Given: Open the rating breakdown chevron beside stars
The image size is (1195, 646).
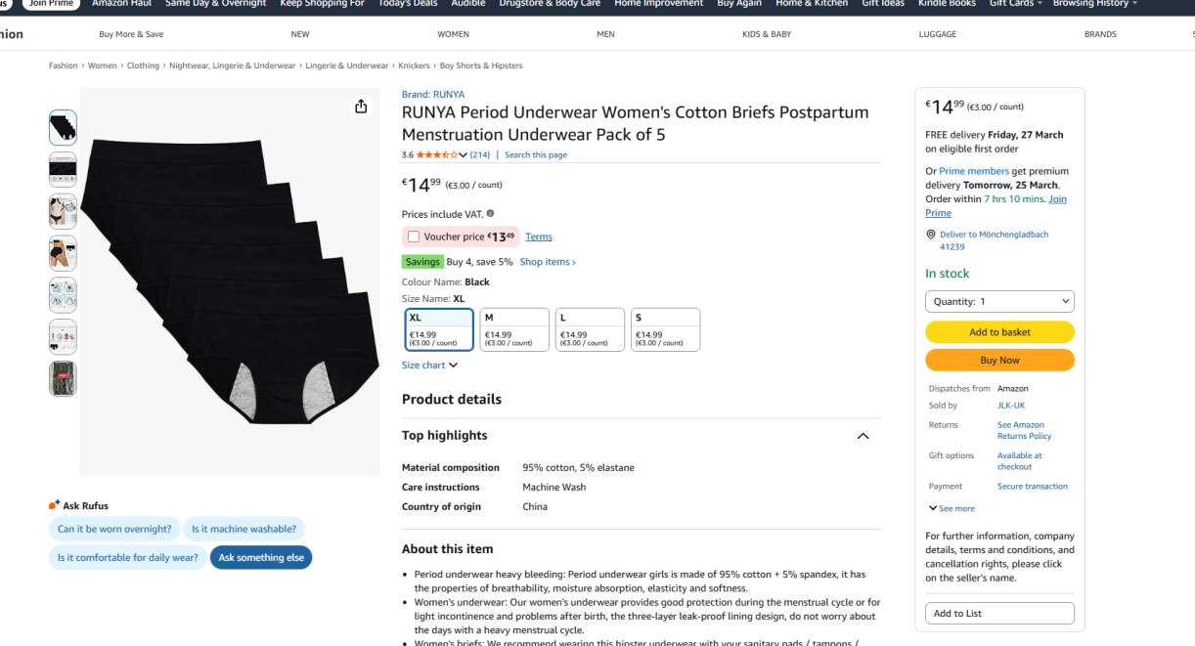Looking at the screenshot, I should point(463,155).
